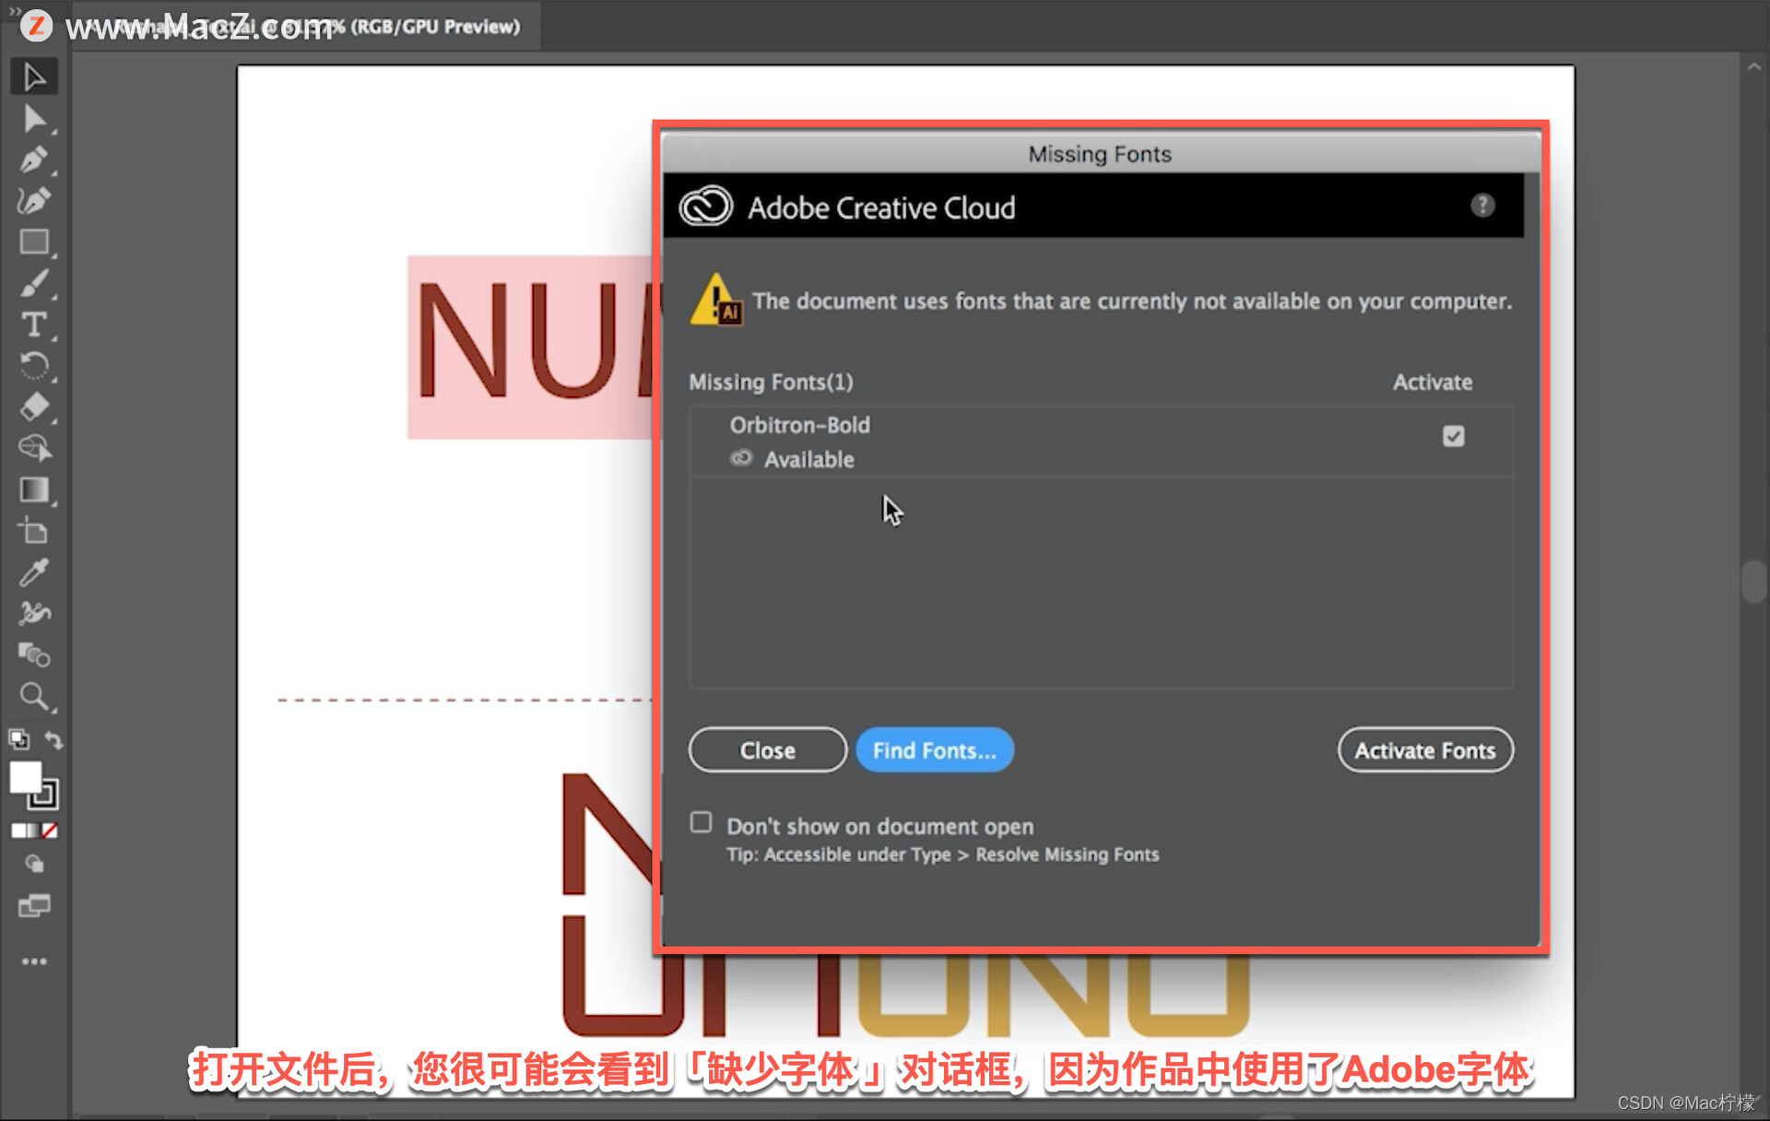Click the Find Fonts button
The height and width of the screenshot is (1121, 1770).
(x=934, y=750)
